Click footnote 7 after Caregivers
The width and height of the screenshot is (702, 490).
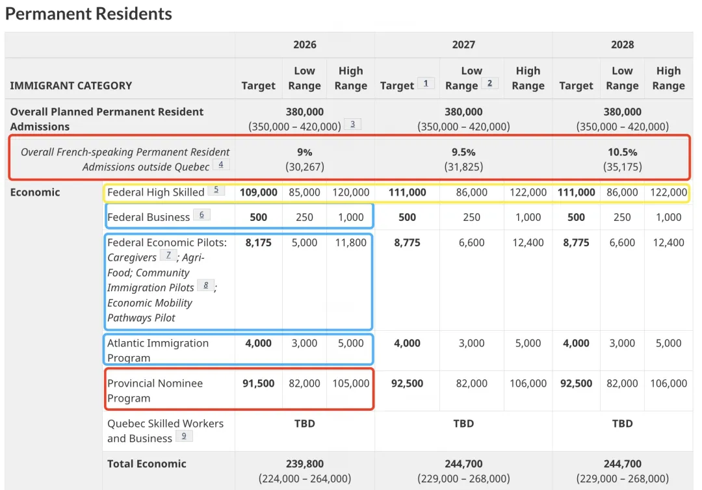pyautogui.click(x=168, y=255)
